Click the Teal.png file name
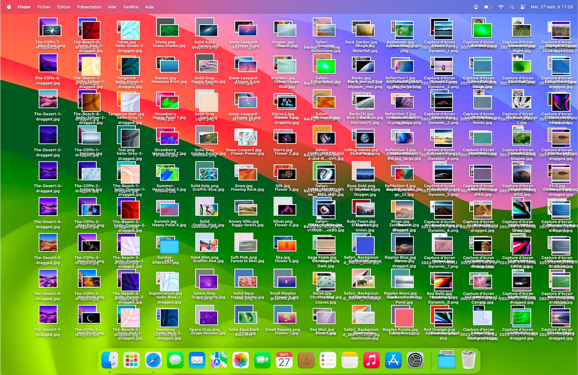578x375 pixels. [x=126, y=150]
